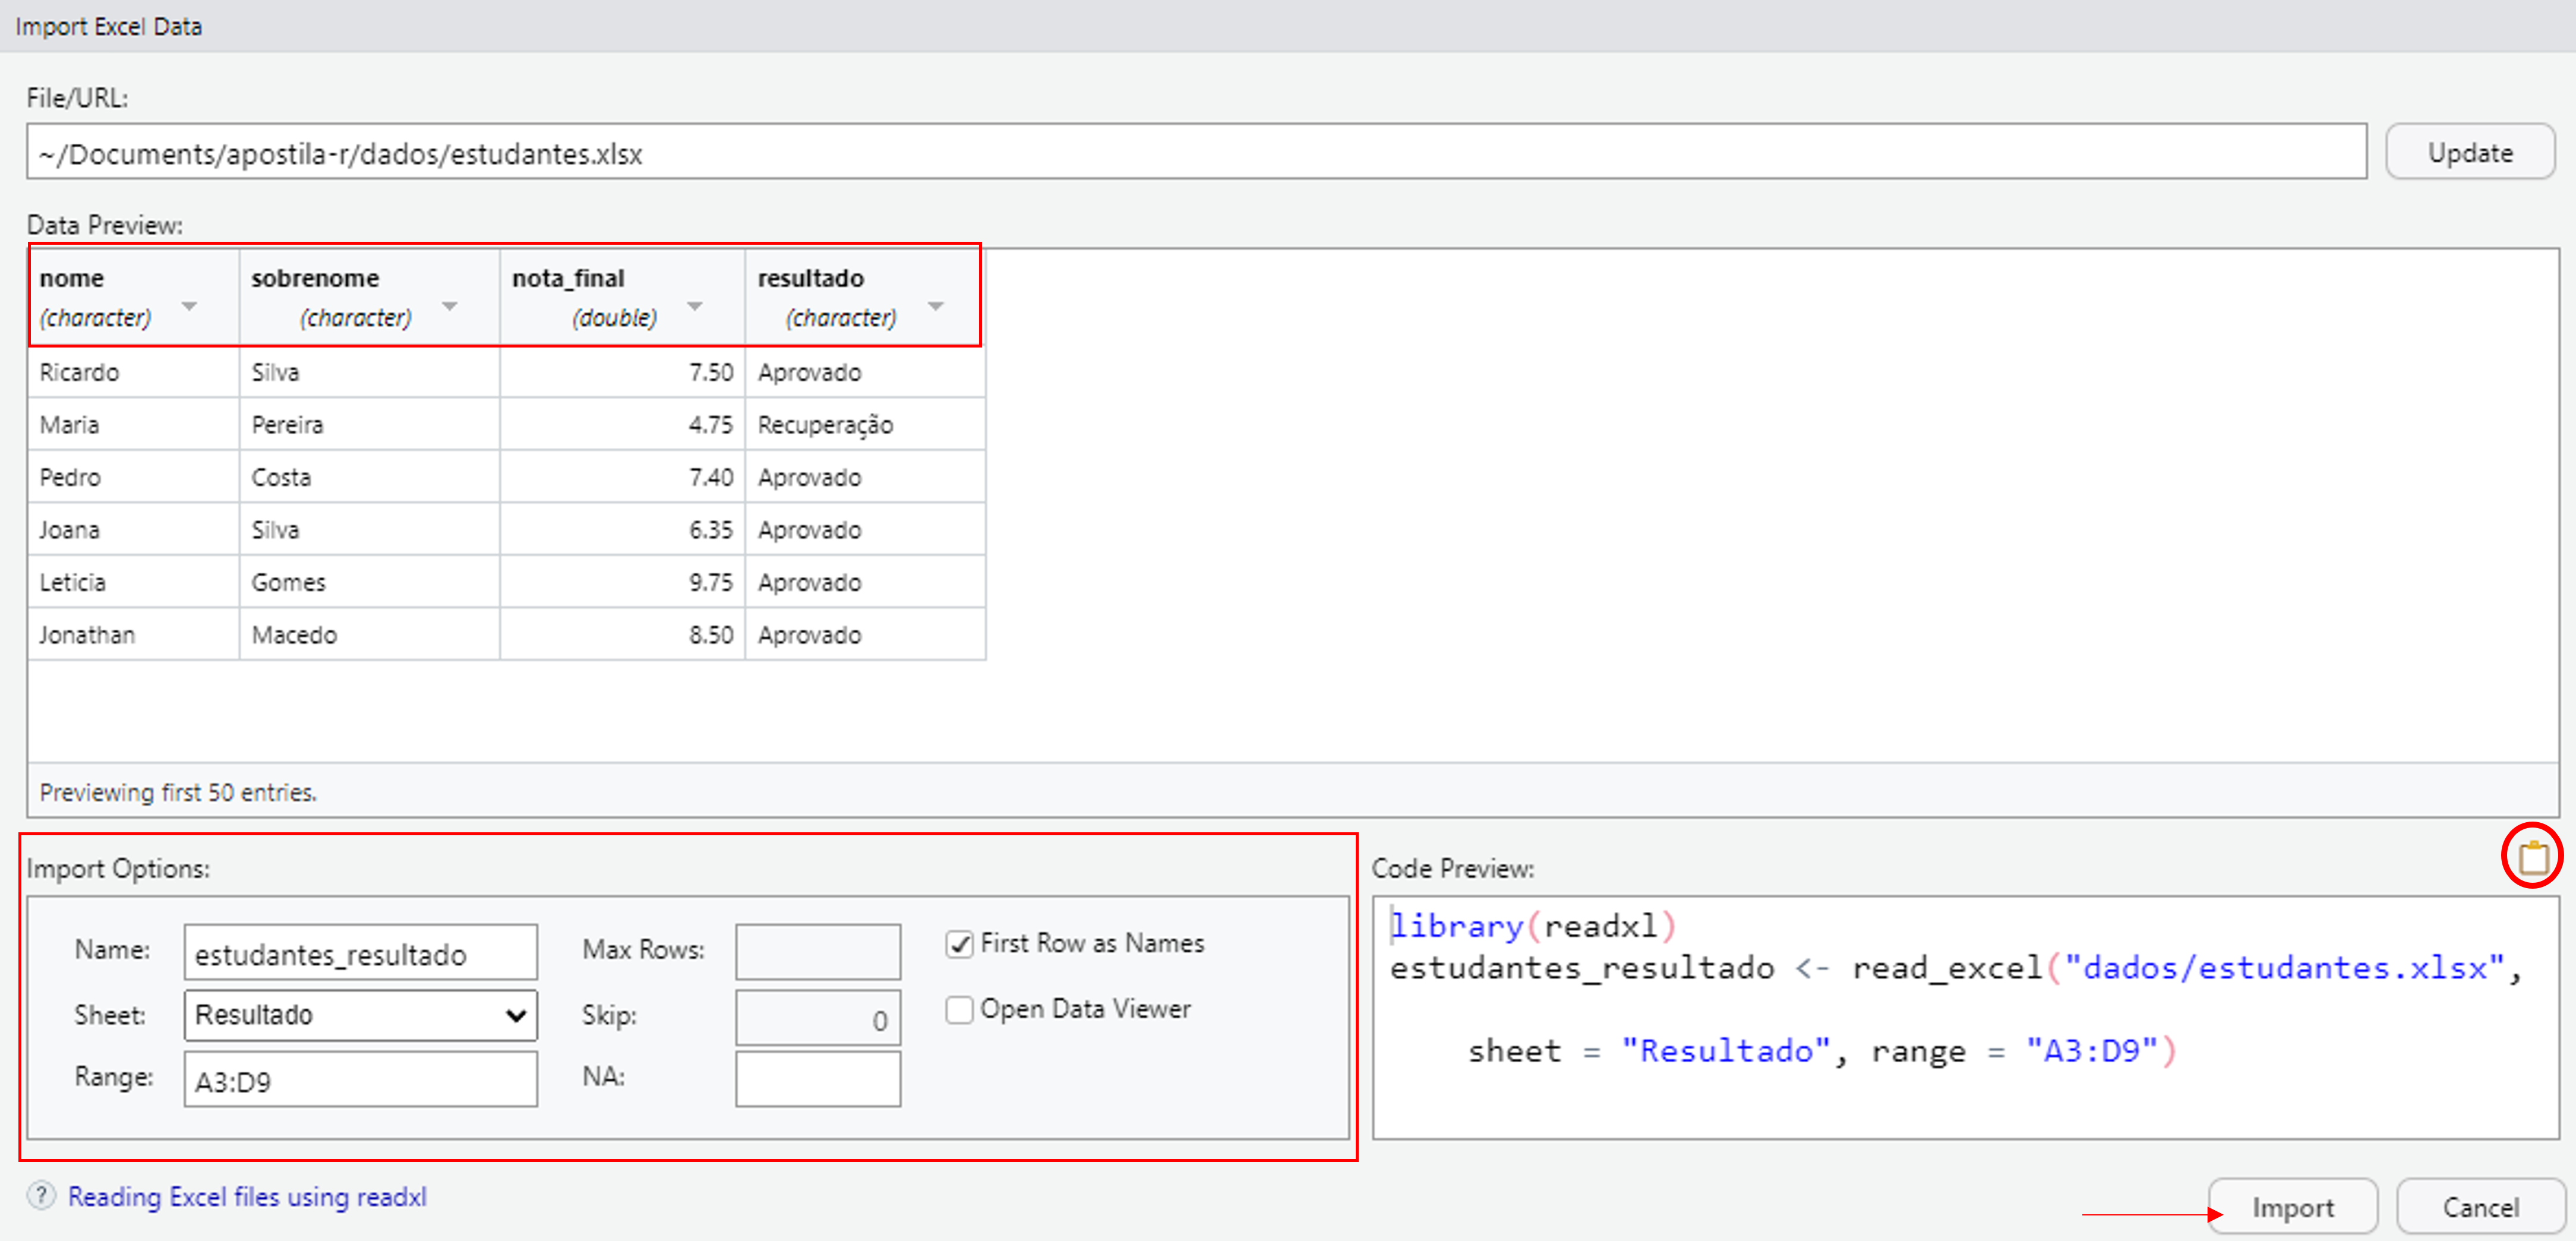Open the nome column type dropdown
This screenshot has height=1241, width=2576.
[189, 306]
